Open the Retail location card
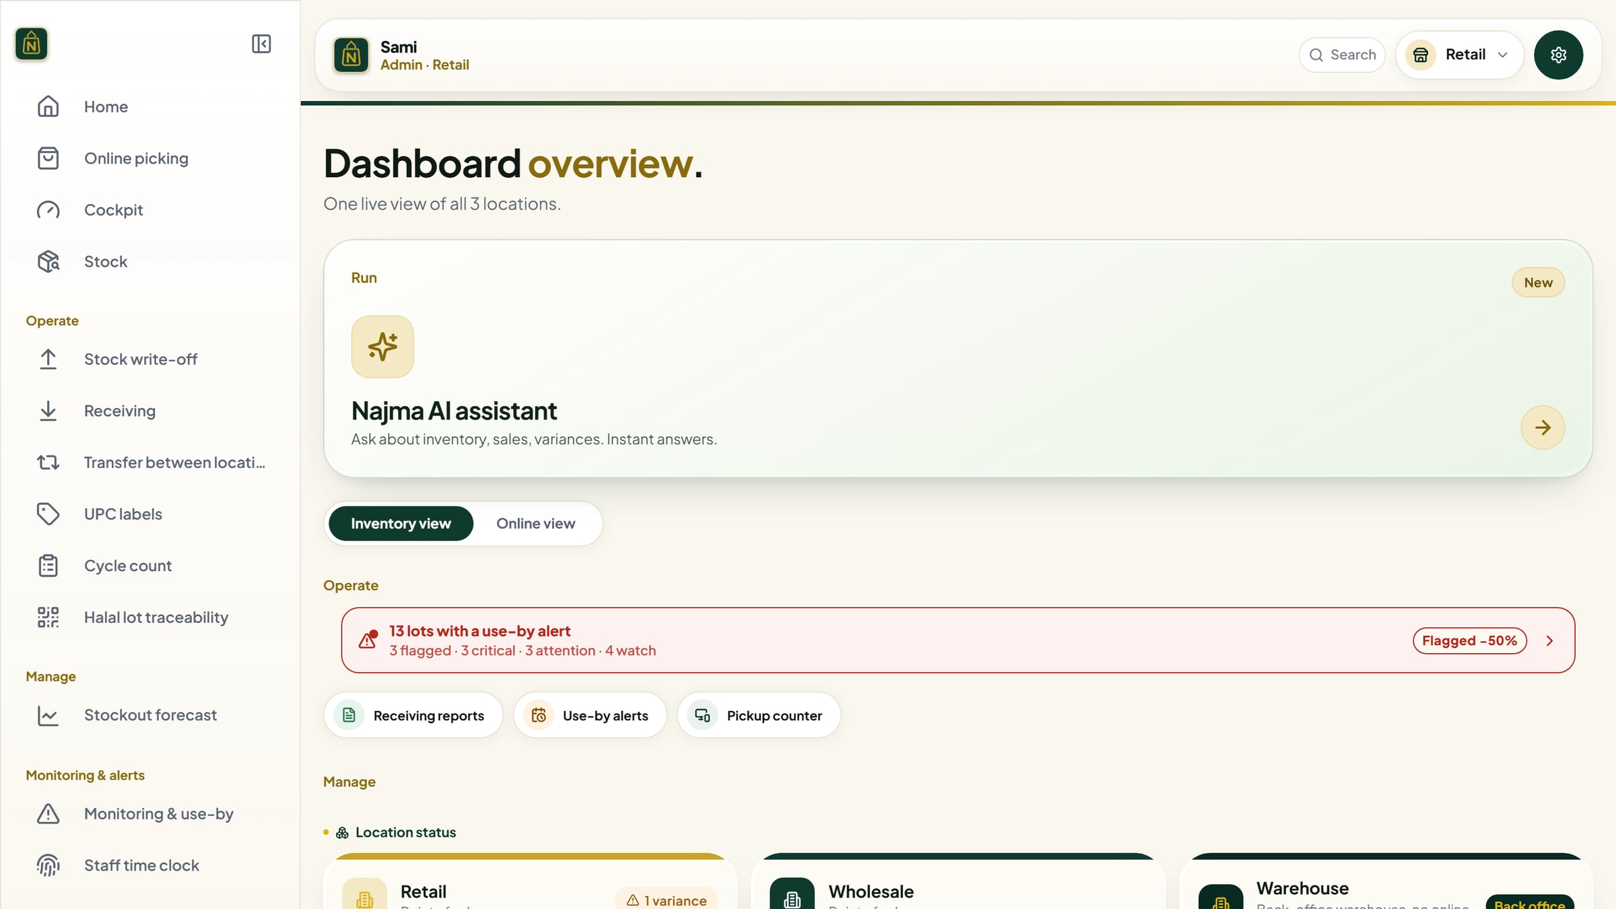Screen dimensions: 1616x909 [x=530, y=882]
